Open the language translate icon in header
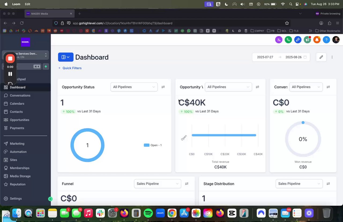The width and height of the screenshot is (343, 222). pos(279,40)
